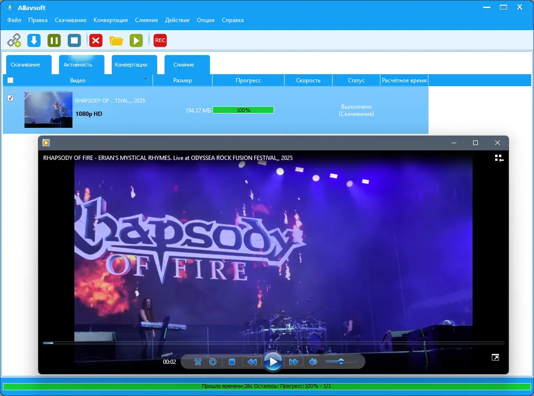This screenshot has width=534, height=396.
Task: Pause download using green pause icon
Action: click(54, 40)
